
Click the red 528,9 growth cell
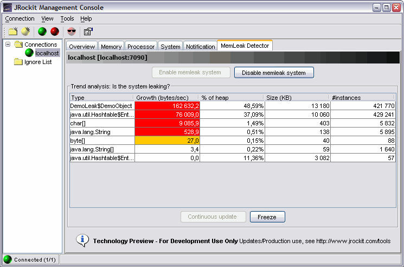pyautogui.click(x=167, y=132)
